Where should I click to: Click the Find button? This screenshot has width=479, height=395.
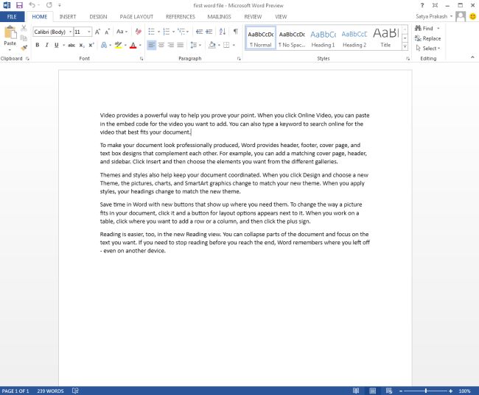click(424, 29)
